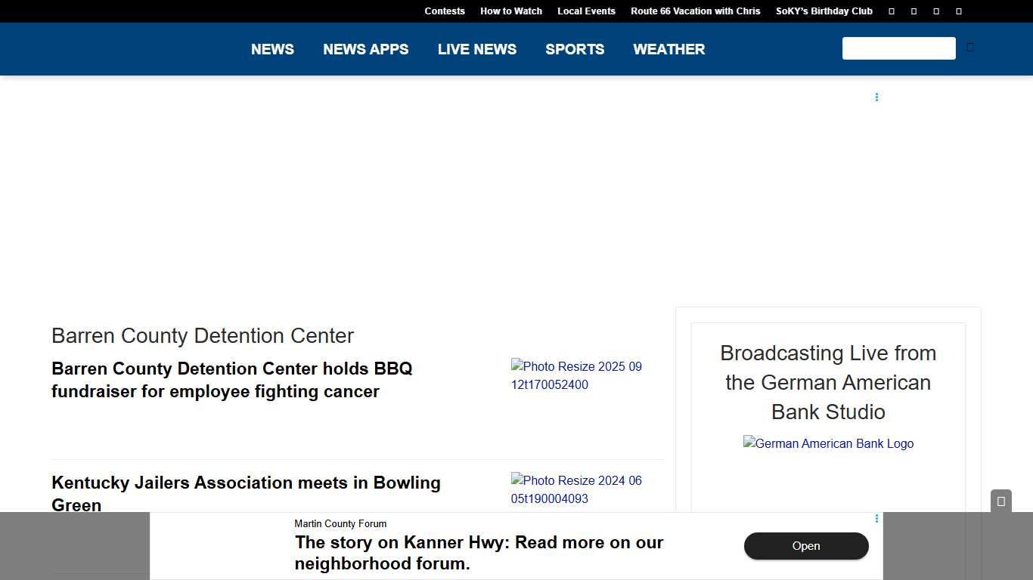Go to SoKY's Birthday Club
This screenshot has width=1033, height=580.
(x=824, y=11)
